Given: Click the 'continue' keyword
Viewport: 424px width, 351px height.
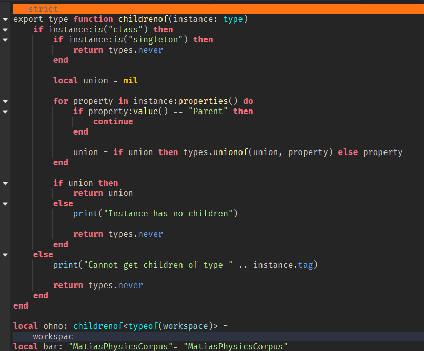Looking at the screenshot, I should click(x=113, y=121).
